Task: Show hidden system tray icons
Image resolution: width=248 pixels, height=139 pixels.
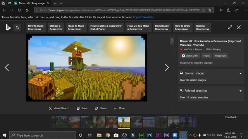Action: [x=190, y=135]
